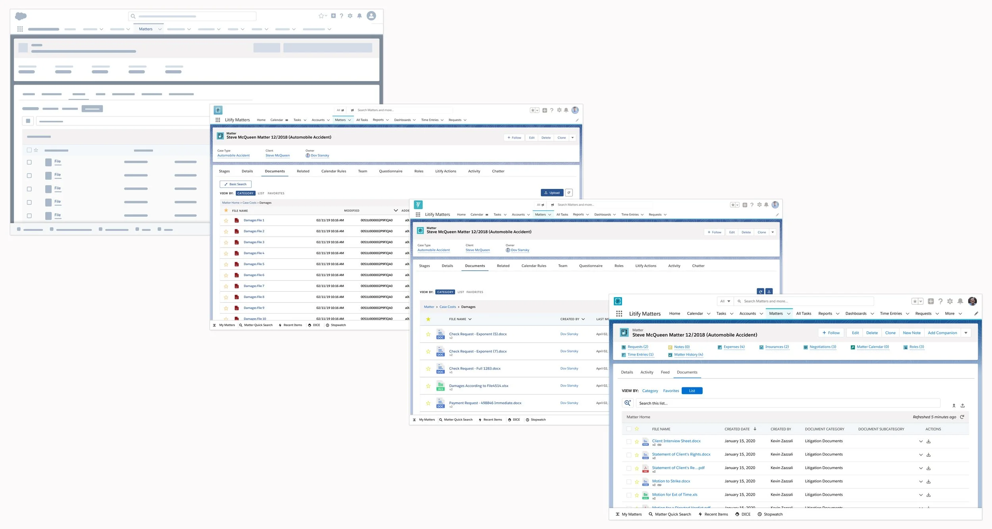The width and height of the screenshot is (992, 529).
Task: Open Matter Quick Search in front window utility bar
Action: (670, 514)
